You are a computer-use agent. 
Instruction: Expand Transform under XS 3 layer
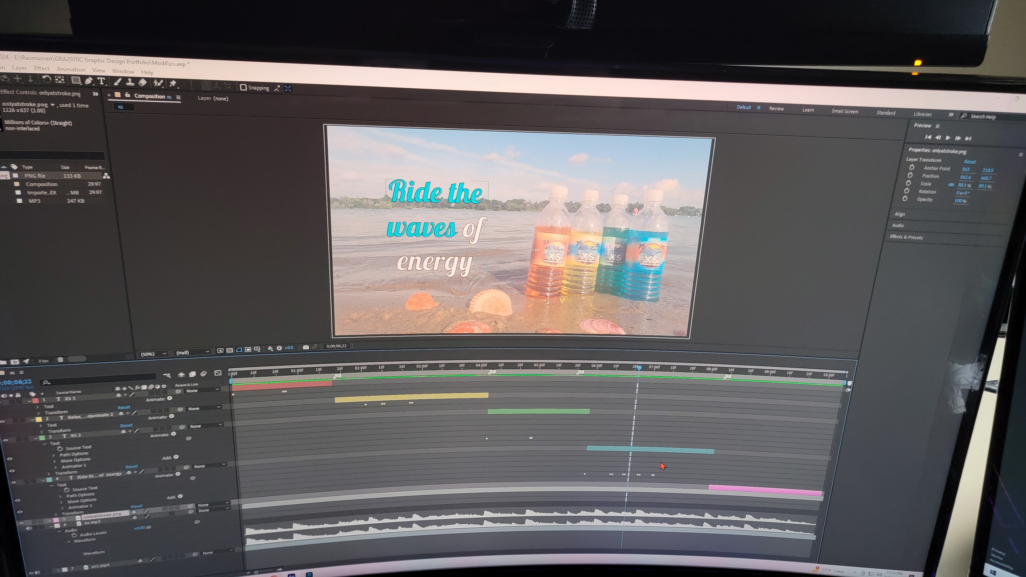[39, 413]
